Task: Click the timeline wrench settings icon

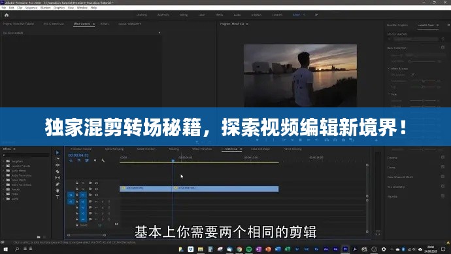Action: [x=103, y=160]
